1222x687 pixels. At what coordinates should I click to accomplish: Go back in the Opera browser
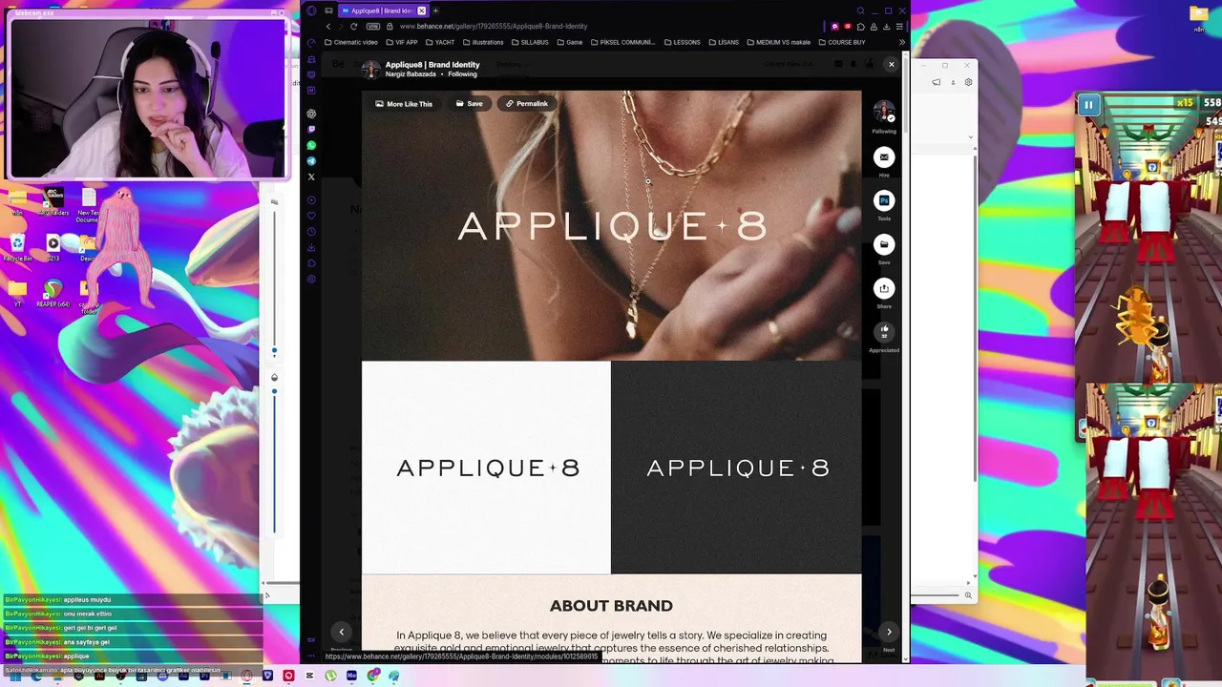pos(328,26)
